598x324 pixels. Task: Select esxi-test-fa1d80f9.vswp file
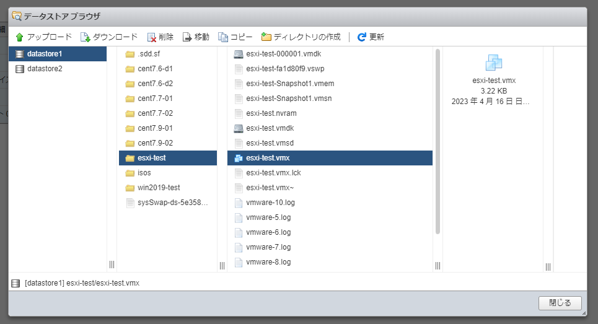point(330,69)
